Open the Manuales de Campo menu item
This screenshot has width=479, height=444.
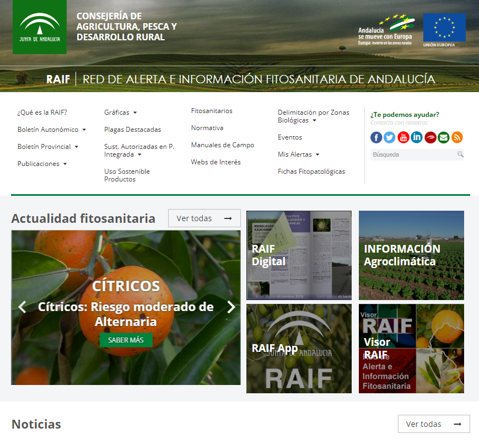(x=222, y=145)
